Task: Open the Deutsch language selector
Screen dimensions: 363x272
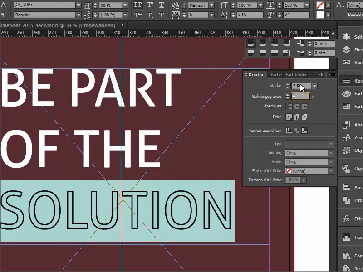Action: click(354, 15)
